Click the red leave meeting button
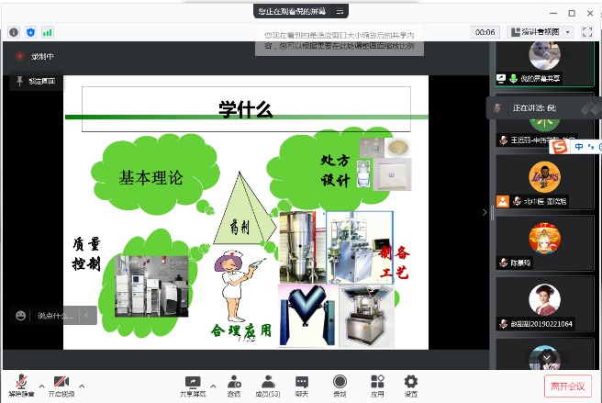The height and width of the screenshot is (403, 602). 568,386
